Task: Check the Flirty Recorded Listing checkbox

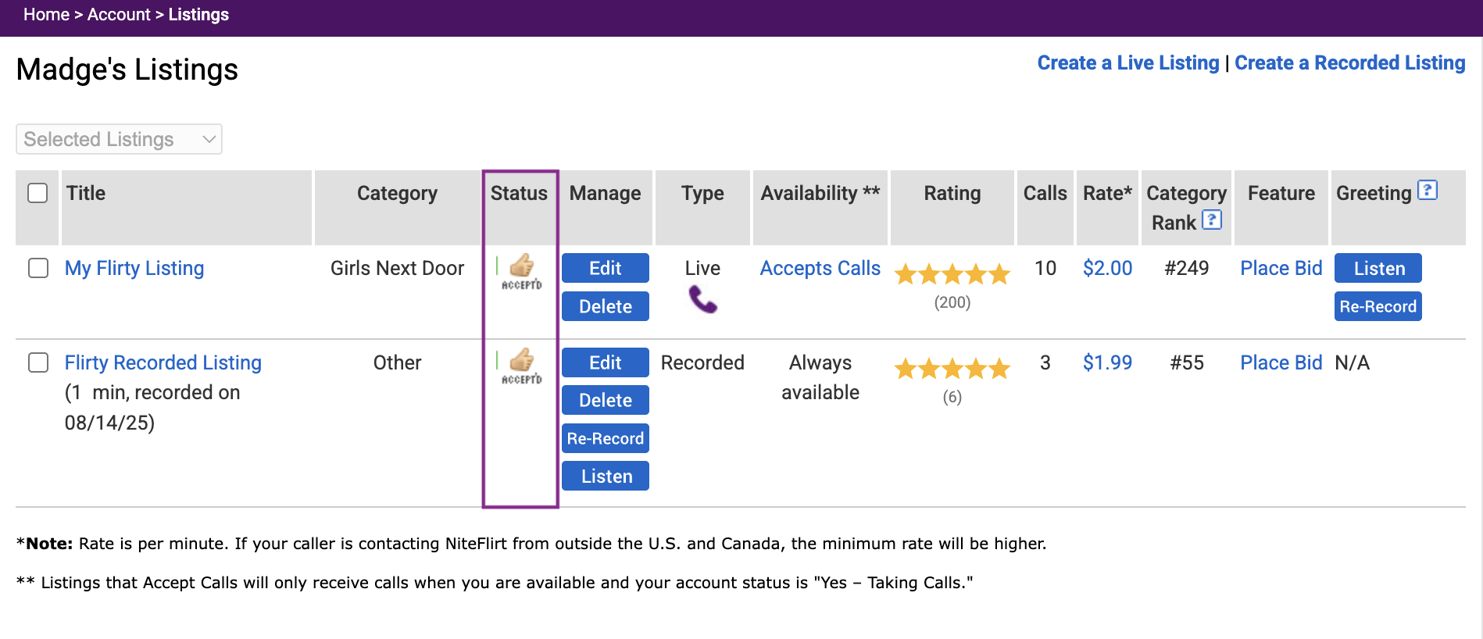Action: pyautogui.click(x=38, y=362)
